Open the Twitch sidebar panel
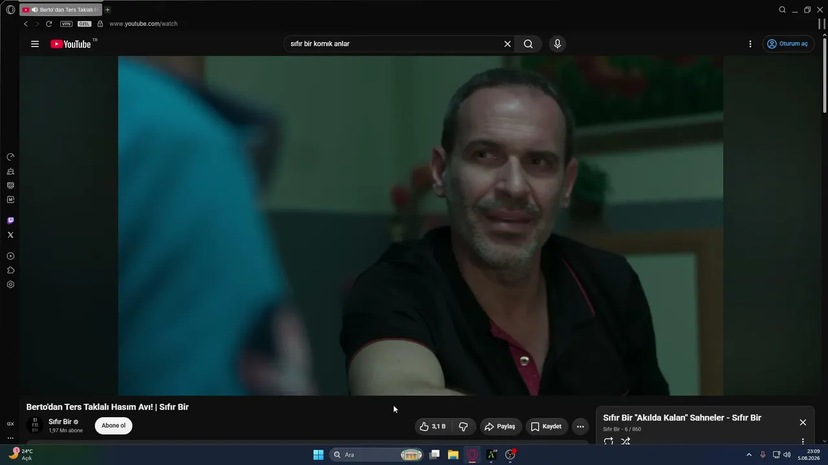The image size is (828, 465). tap(10, 221)
